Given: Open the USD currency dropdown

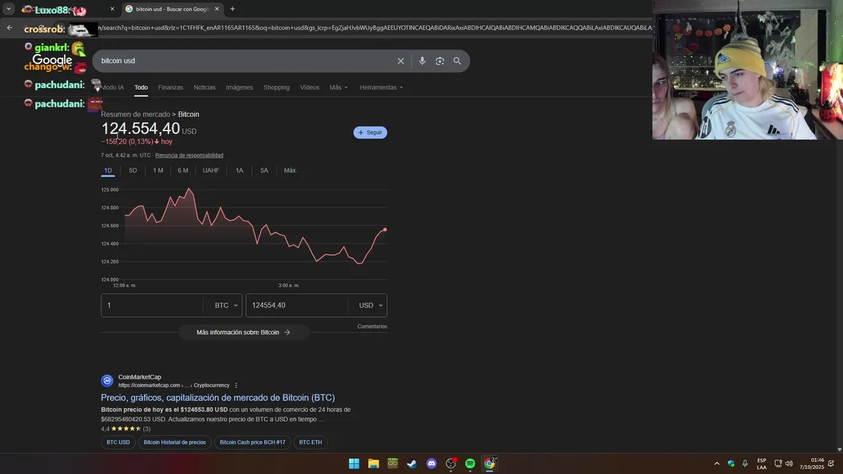Looking at the screenshot, I should (x=371, y=305).
